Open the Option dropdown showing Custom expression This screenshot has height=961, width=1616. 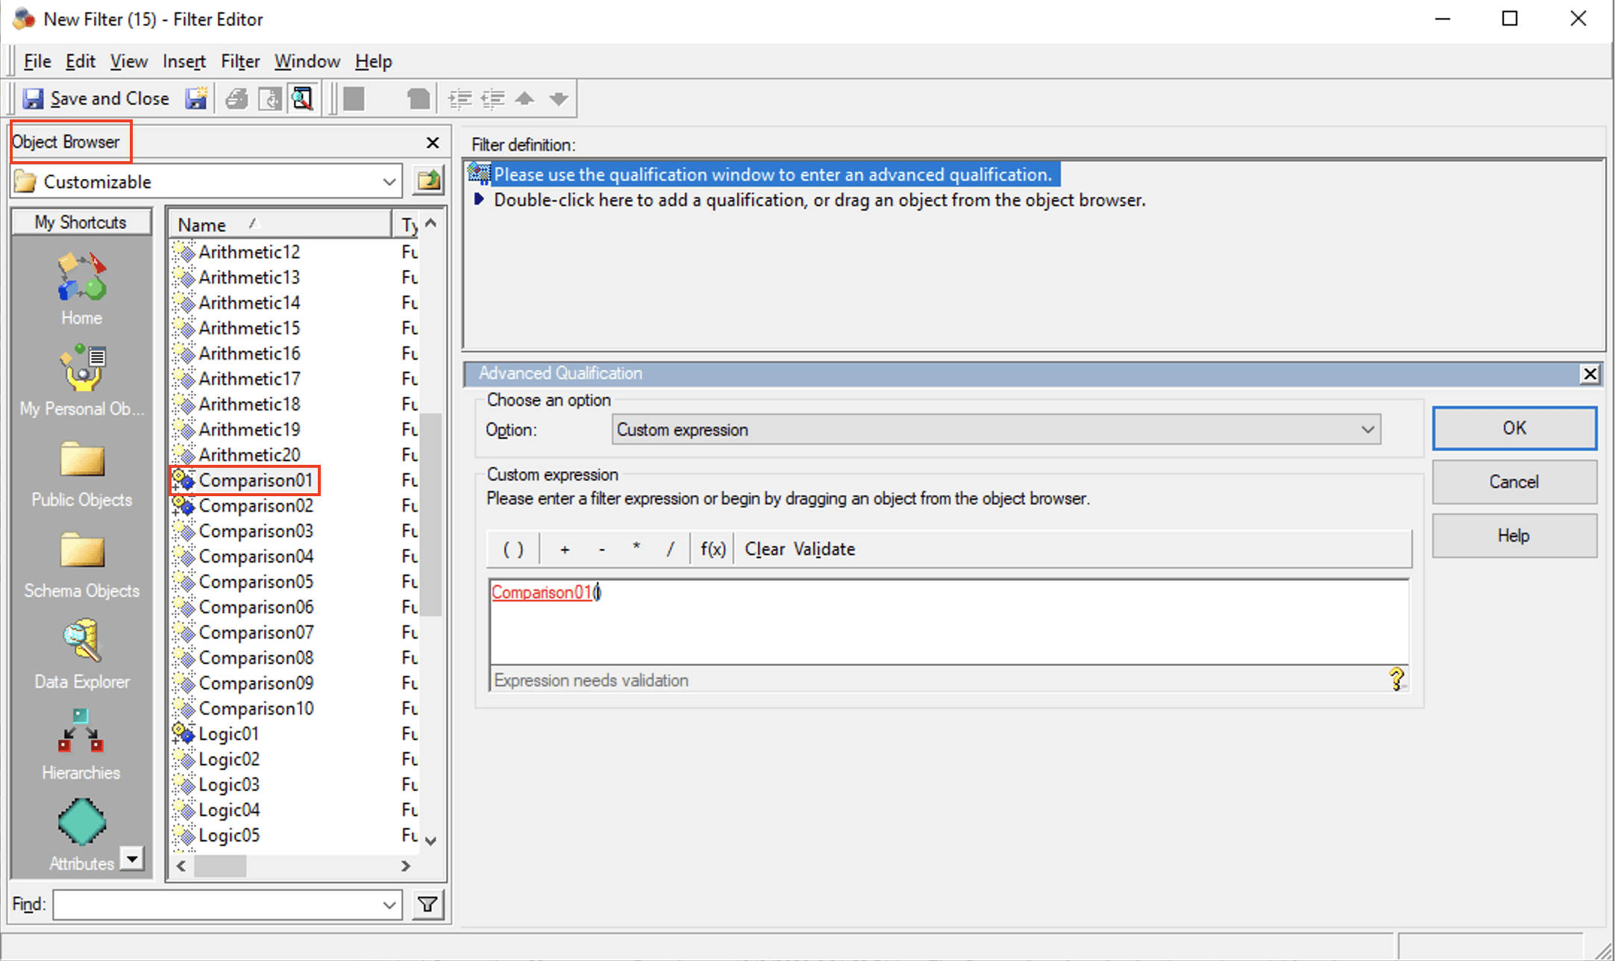click(x=1367, y=430)
